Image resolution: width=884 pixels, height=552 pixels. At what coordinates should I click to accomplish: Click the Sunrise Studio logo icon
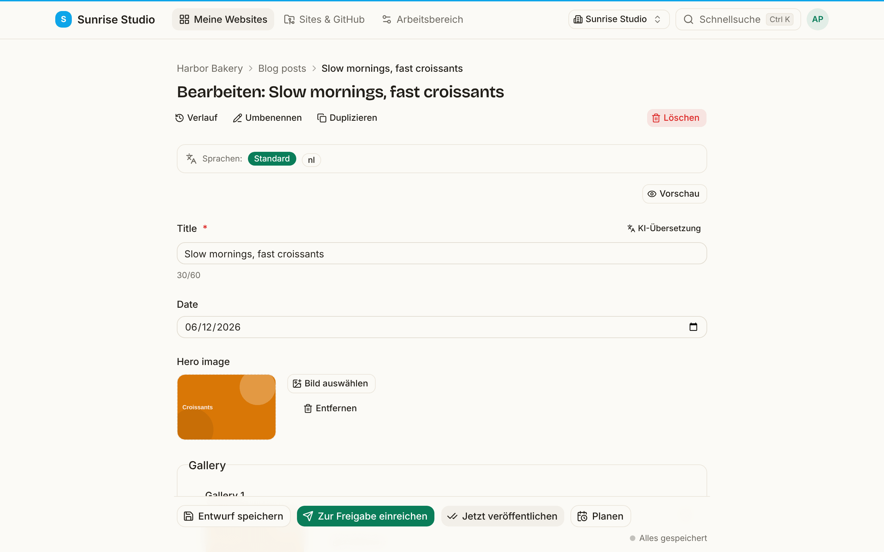tap(63, 19)
